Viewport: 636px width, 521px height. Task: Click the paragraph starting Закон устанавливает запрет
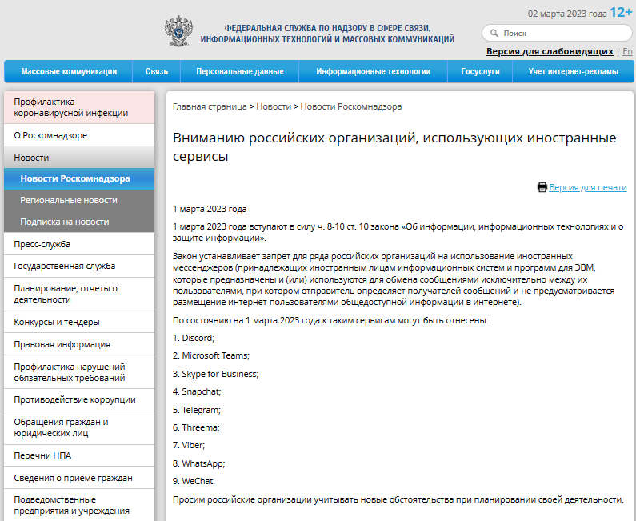[x=394, y=279]
